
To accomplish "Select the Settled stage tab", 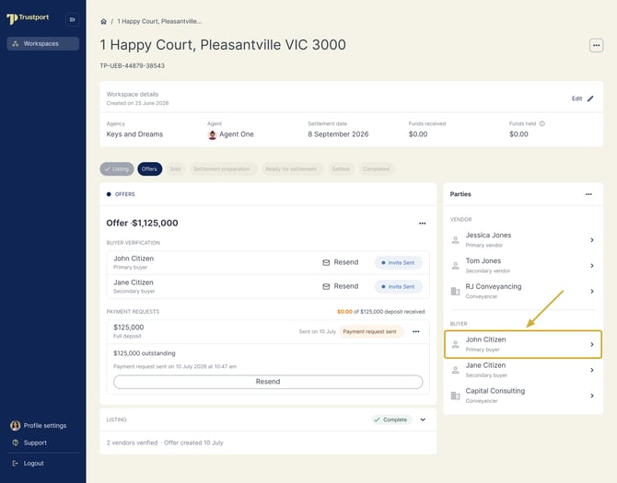I will [341, 169].
